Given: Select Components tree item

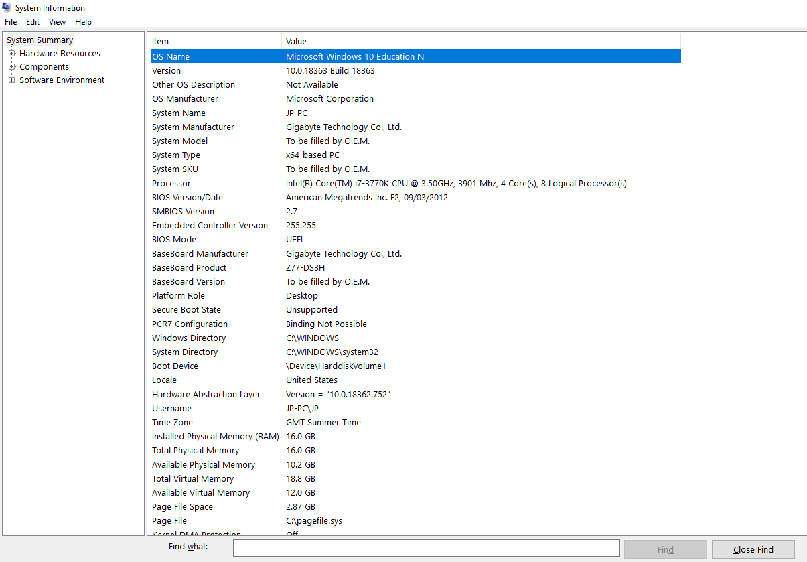Looking at the screenshot, I should 44,67.
